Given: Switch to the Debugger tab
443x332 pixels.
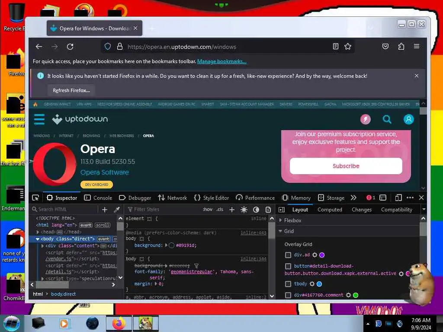Looking at the screenshot, I should click(135, 198).
